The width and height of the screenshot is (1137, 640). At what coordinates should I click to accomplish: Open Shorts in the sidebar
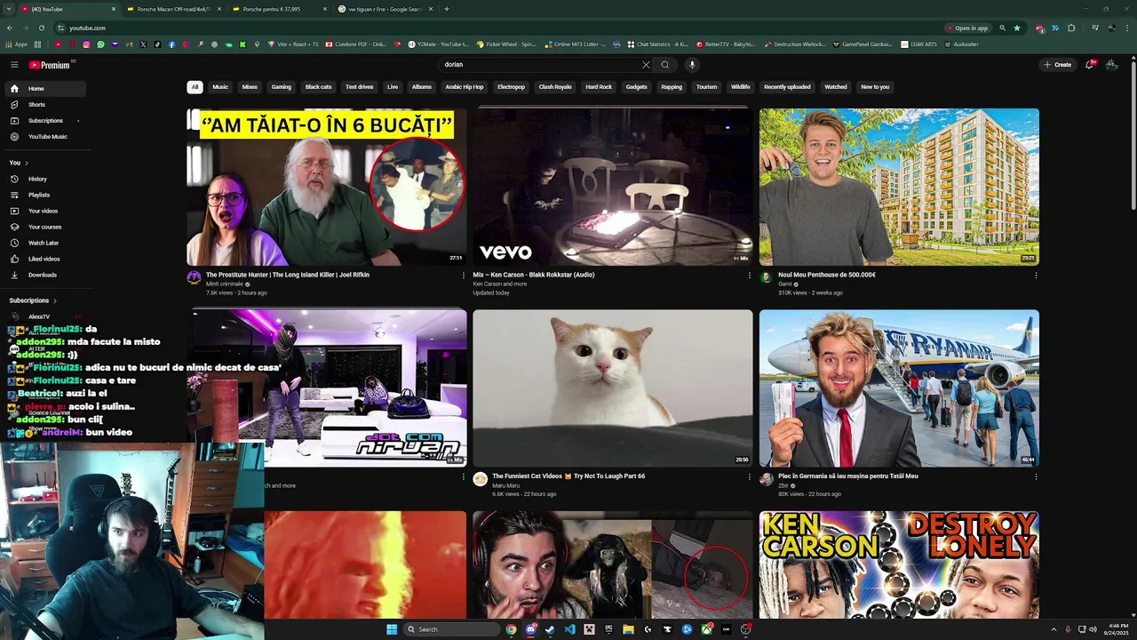[x=44, y=105]
